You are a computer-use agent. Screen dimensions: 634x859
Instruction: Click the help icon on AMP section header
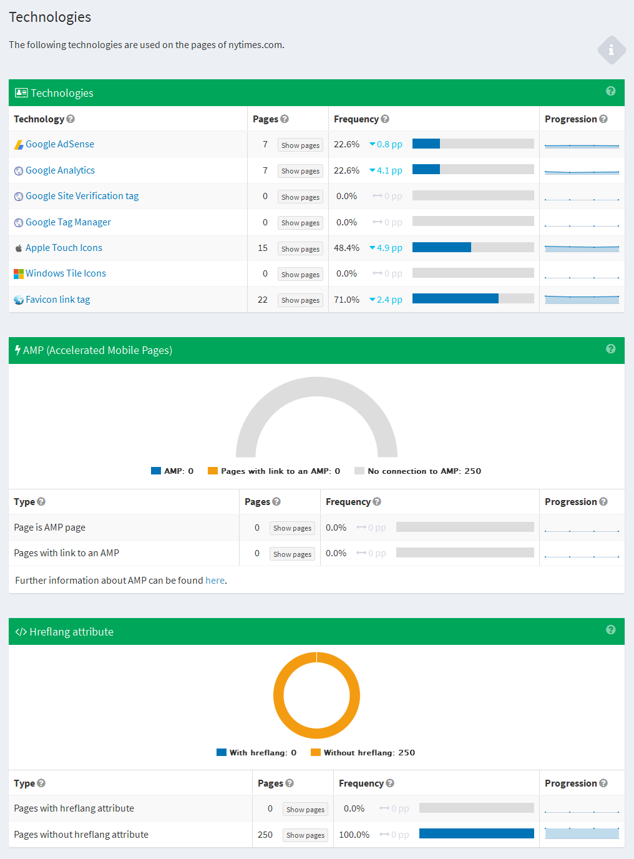point(610,350)
